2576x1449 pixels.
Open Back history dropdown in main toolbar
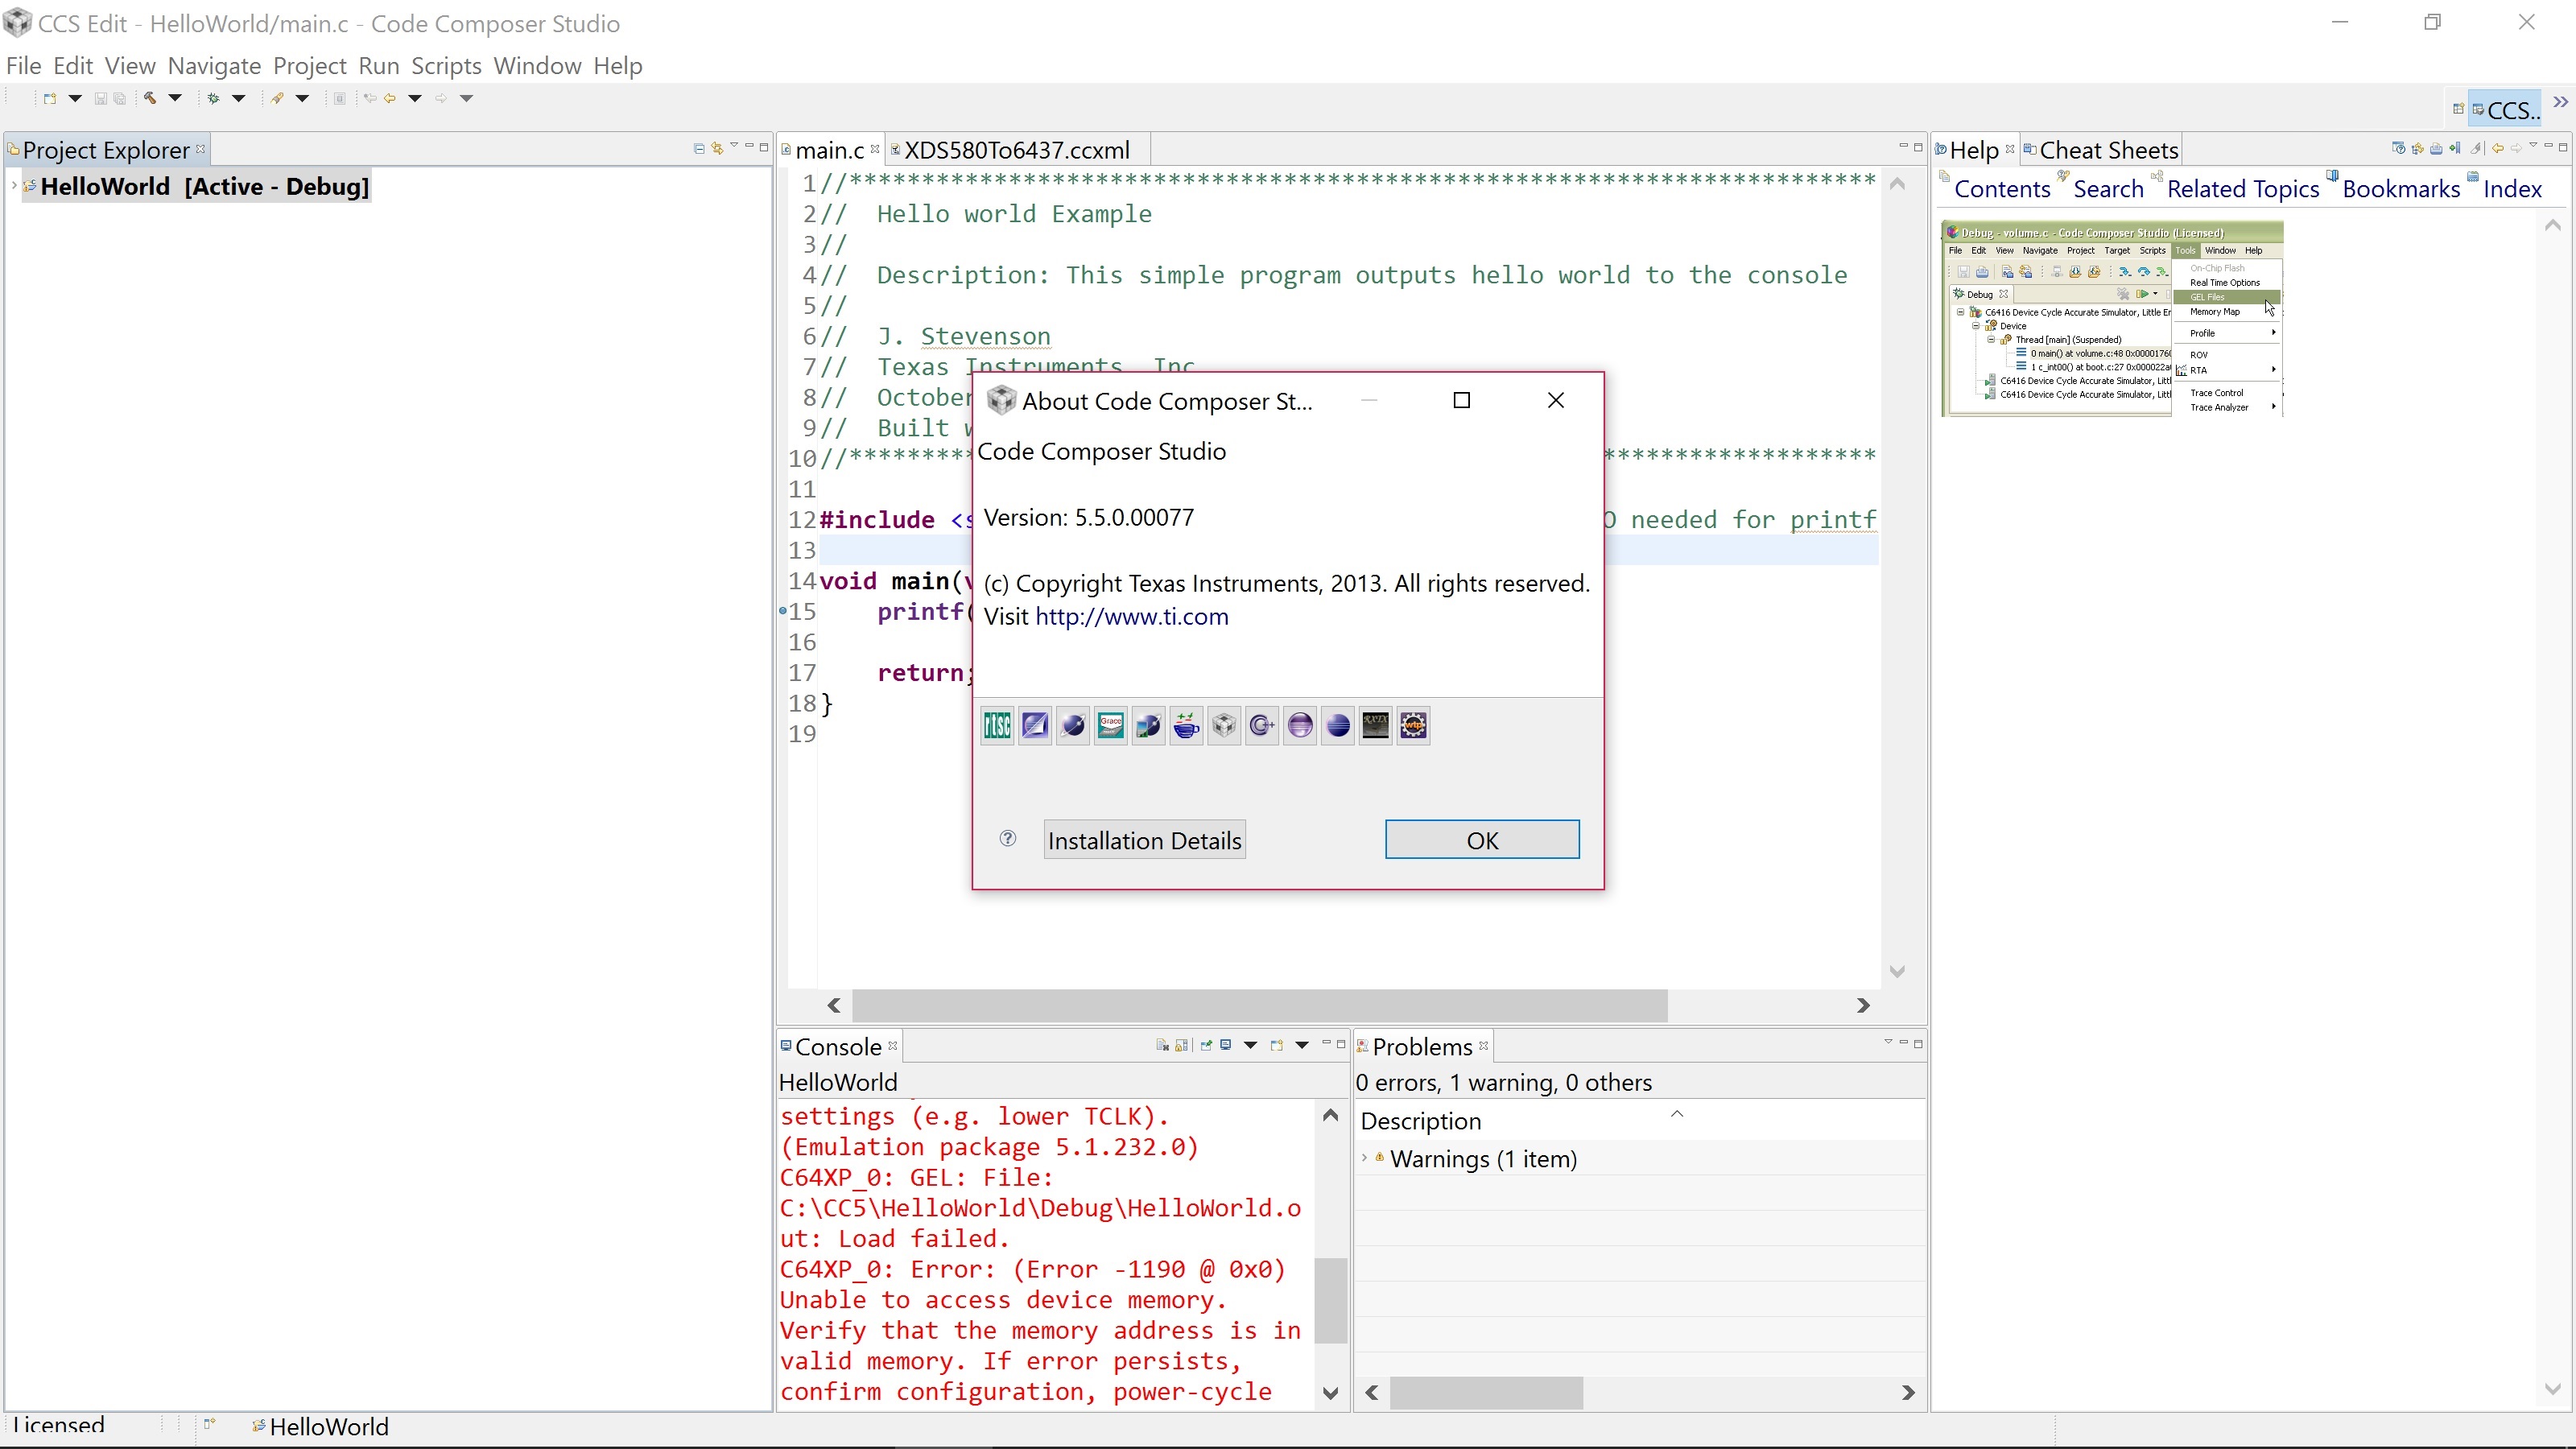[415, 98]
